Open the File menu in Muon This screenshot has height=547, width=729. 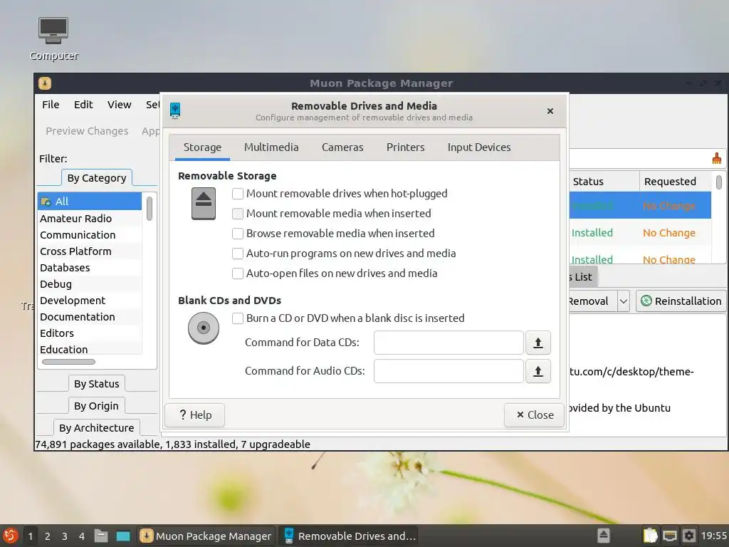51,105
